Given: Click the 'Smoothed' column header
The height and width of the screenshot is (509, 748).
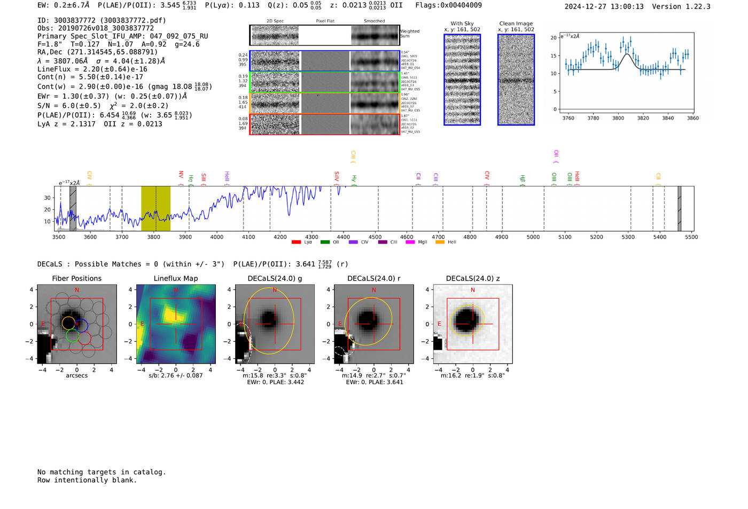Looking at the screenshot, I should (x=375, y=21).
